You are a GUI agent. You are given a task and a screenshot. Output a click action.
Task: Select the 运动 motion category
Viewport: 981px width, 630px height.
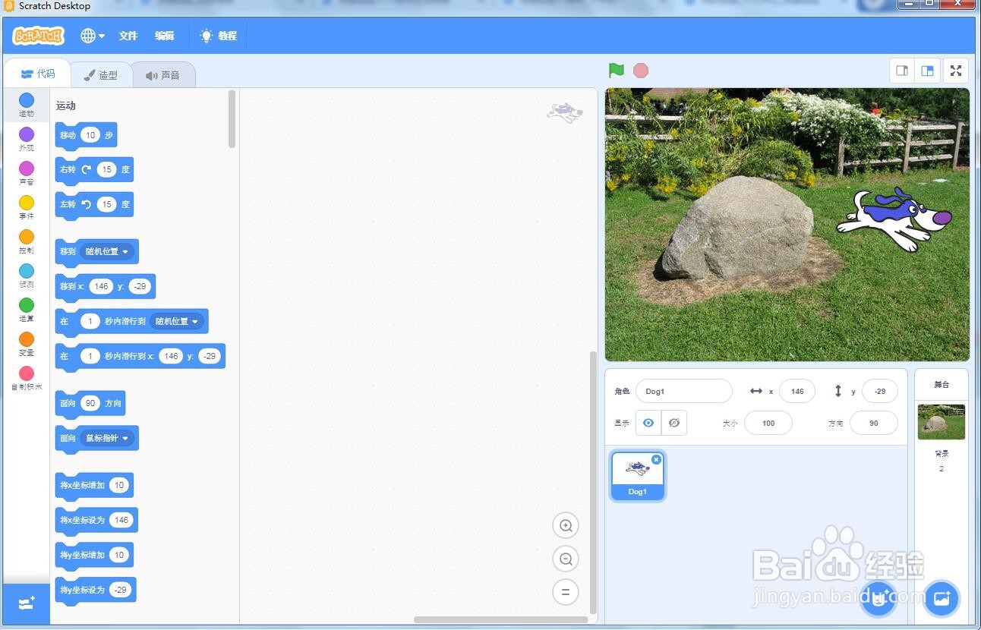[27, 105]
